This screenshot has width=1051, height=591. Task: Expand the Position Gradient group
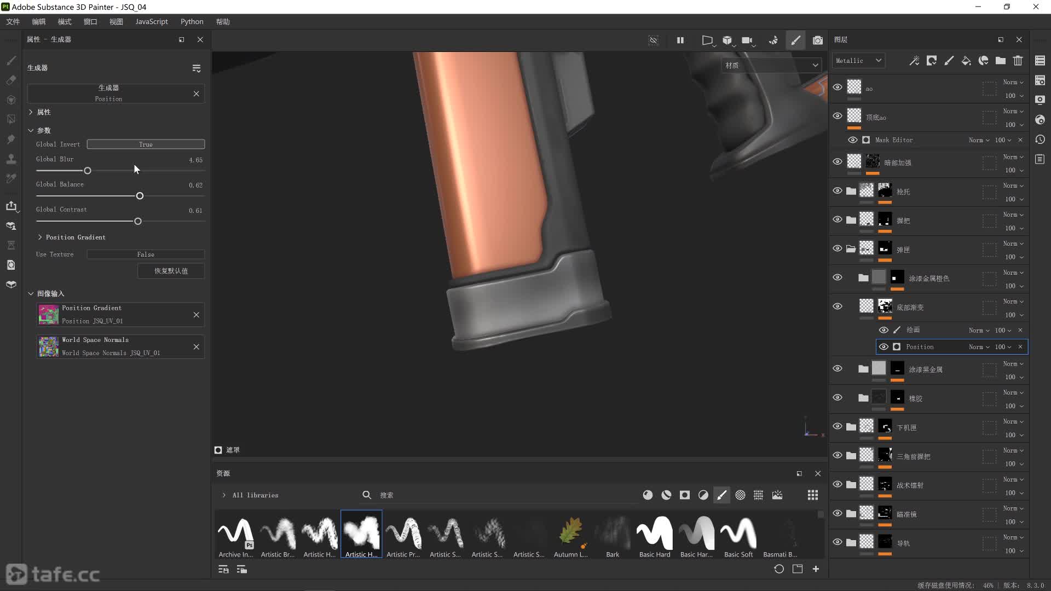click(39, 237)
